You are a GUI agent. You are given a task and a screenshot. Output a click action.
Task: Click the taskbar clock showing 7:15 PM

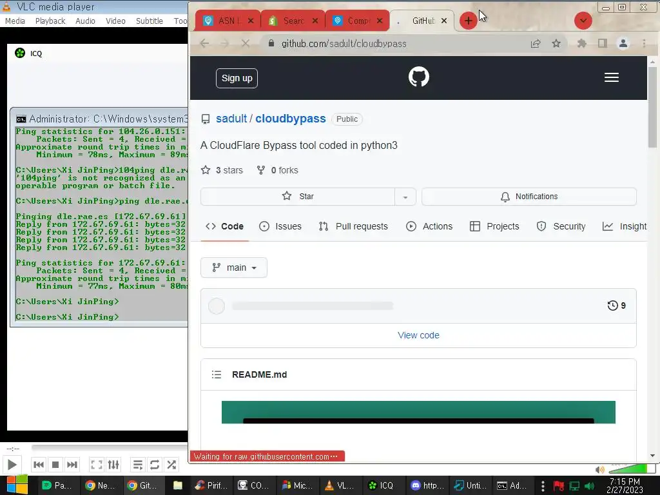[625, 486]
